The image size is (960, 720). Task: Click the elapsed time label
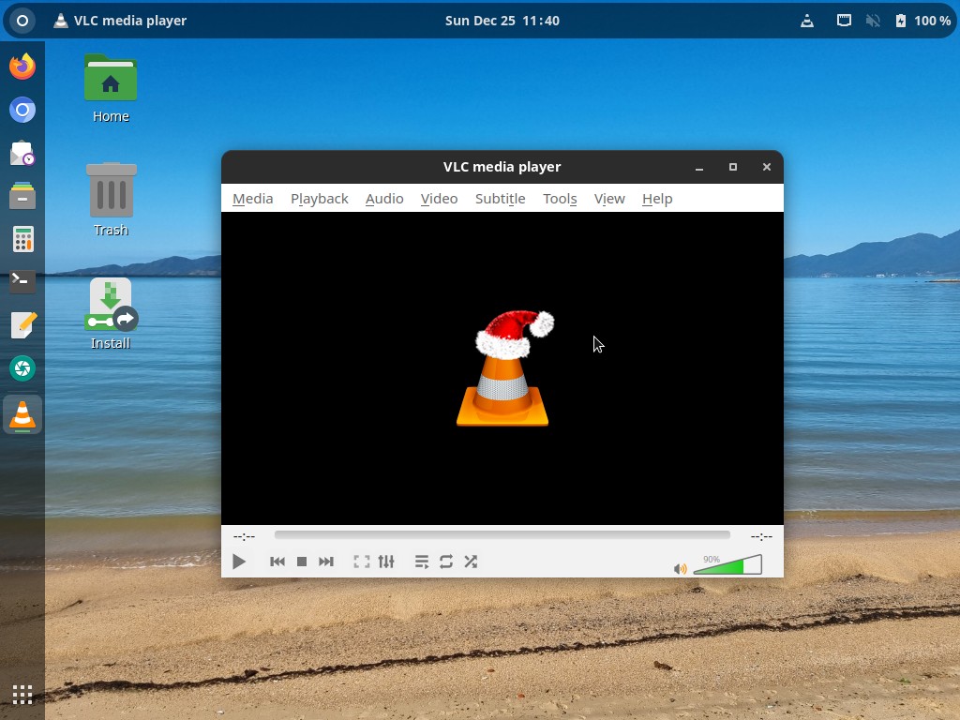pyautogui.click(x=244, y=536)
